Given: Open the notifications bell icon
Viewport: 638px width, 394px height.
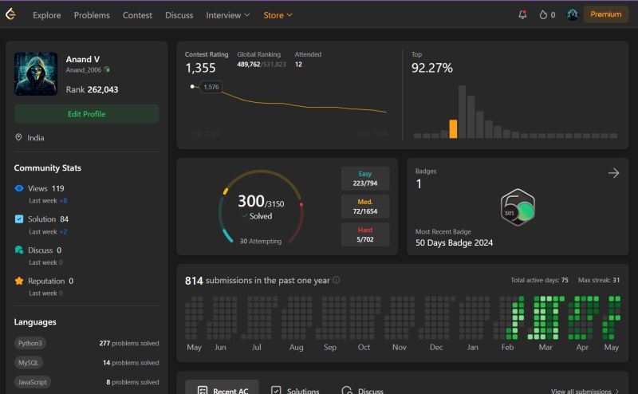Looking at the screenshot, I should pos(522,14).
